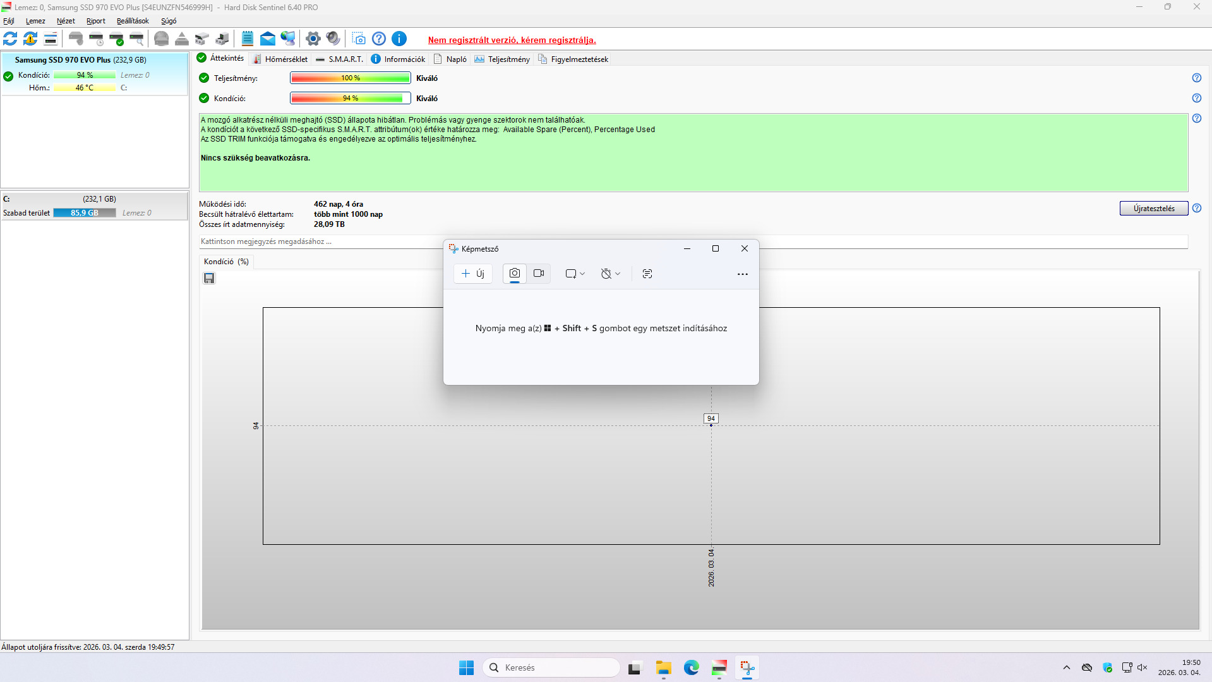Switch to video recording mode in Képmetsző
Viewport: 1212px width, 682px height.
(x=539, y=274)
